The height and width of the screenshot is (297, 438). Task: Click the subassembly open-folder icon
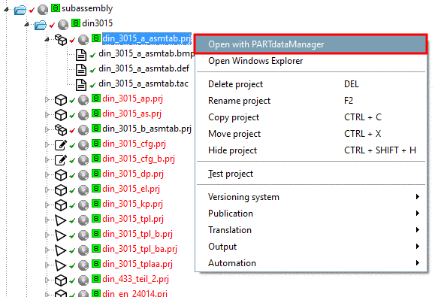click(20, 10)
